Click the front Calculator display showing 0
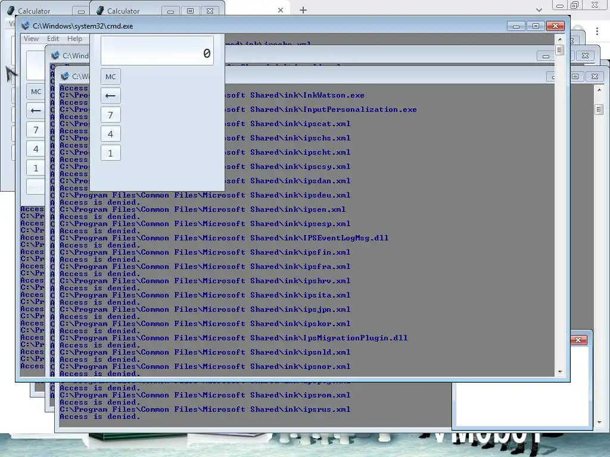 [x=157, y=51]
